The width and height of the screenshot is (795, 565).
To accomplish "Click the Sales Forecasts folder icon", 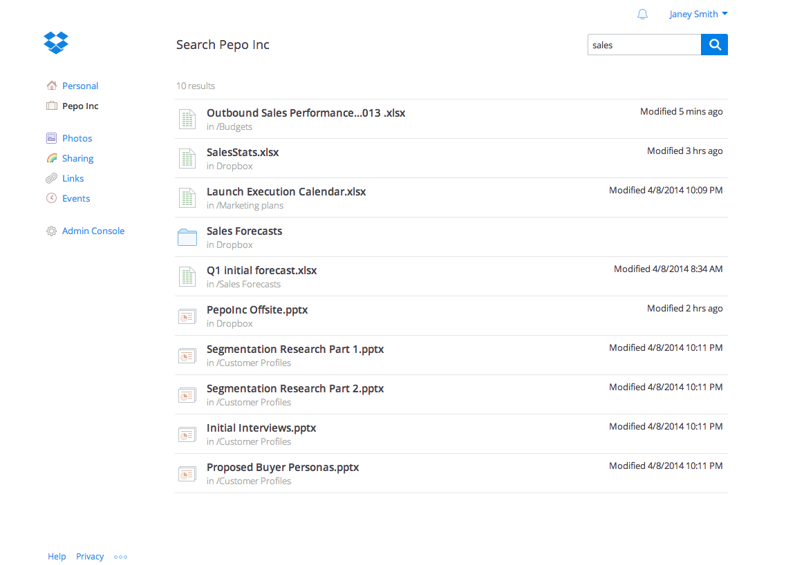I will coord(187,238).
